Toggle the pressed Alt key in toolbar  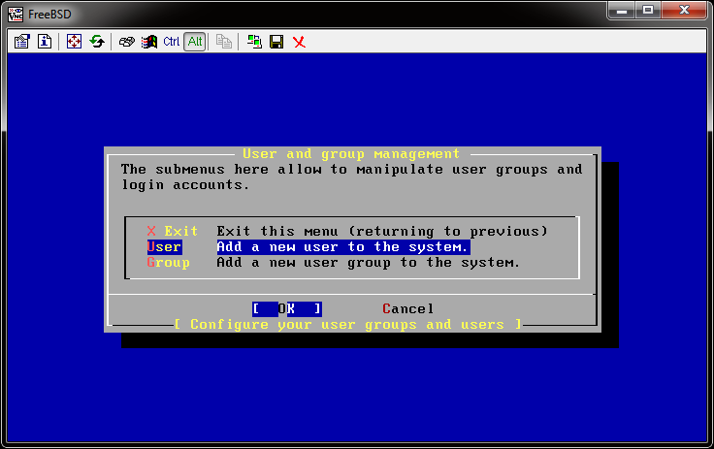(195, 42)
